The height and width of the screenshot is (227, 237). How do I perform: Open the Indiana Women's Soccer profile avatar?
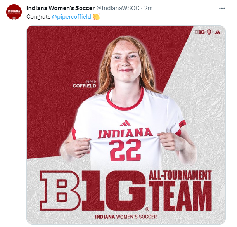[x=14, y=12]
